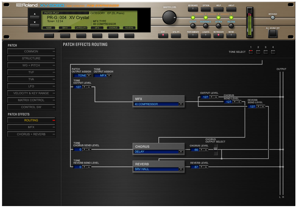Click the patch up arrow button

(x=34, y=17)
